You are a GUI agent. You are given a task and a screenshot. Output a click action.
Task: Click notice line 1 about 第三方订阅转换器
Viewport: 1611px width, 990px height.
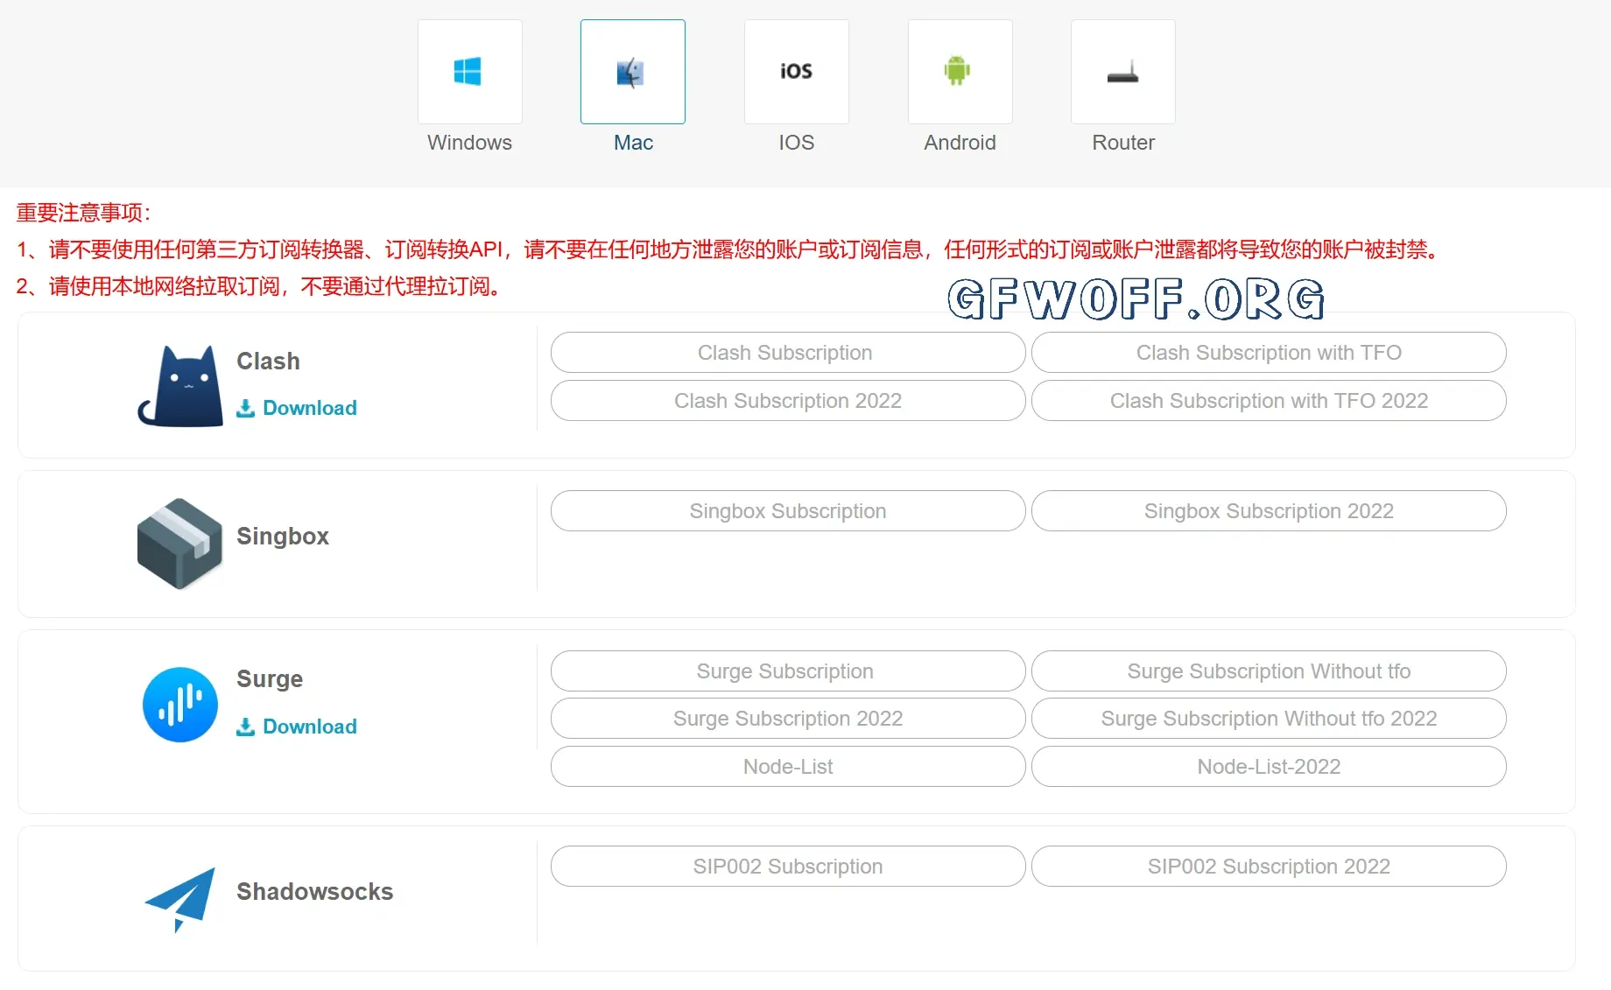(728, 249)
